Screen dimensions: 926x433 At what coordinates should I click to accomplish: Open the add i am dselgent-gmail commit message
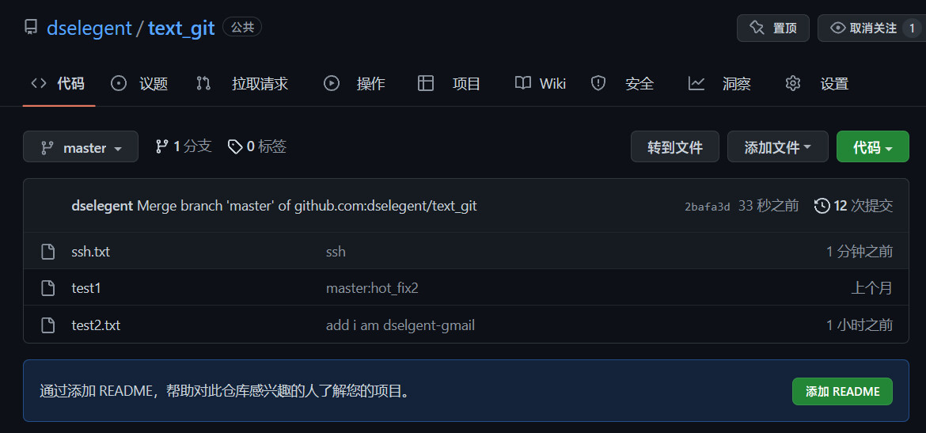pos(400,325)
